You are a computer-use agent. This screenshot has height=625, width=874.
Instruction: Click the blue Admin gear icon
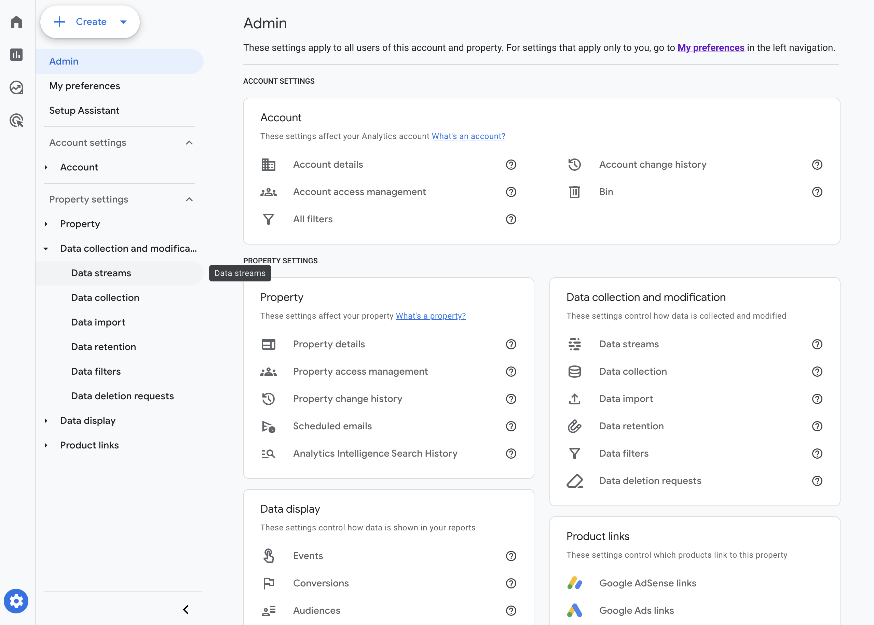point(16,601)
